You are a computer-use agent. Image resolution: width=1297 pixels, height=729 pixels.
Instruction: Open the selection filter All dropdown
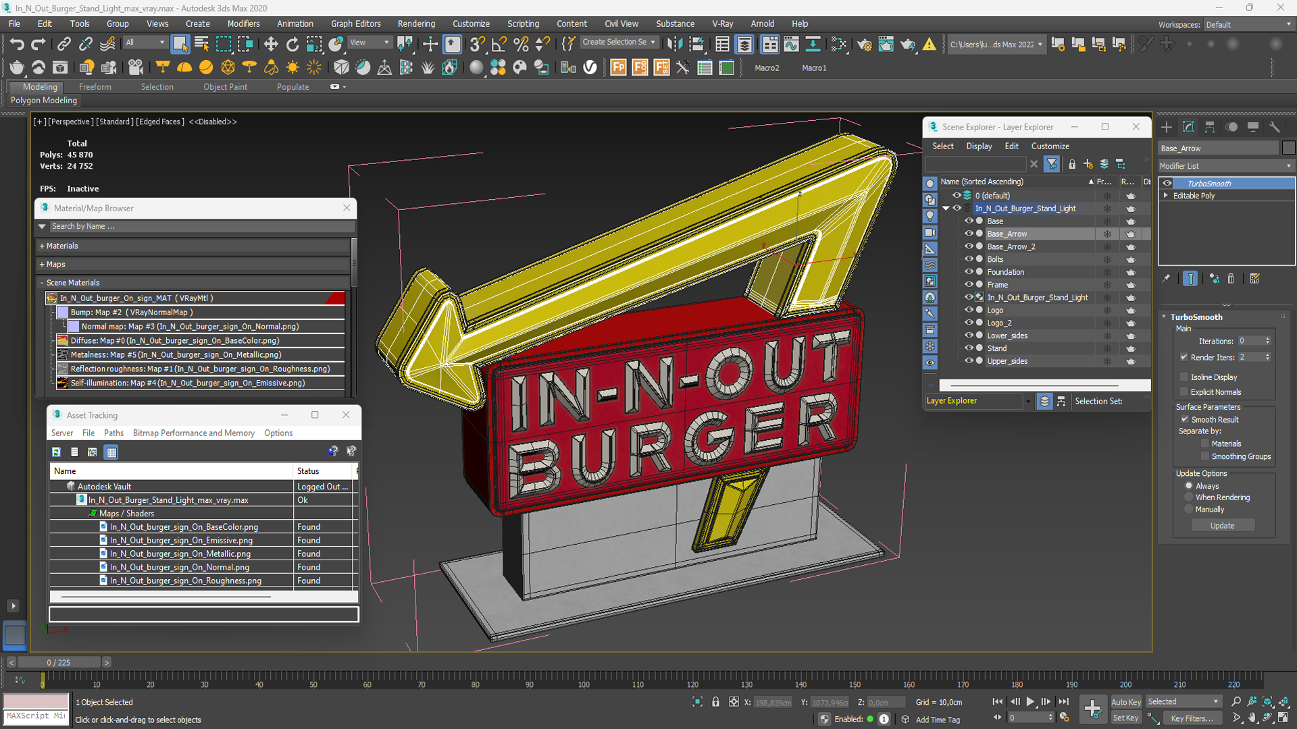pos(145,43)
